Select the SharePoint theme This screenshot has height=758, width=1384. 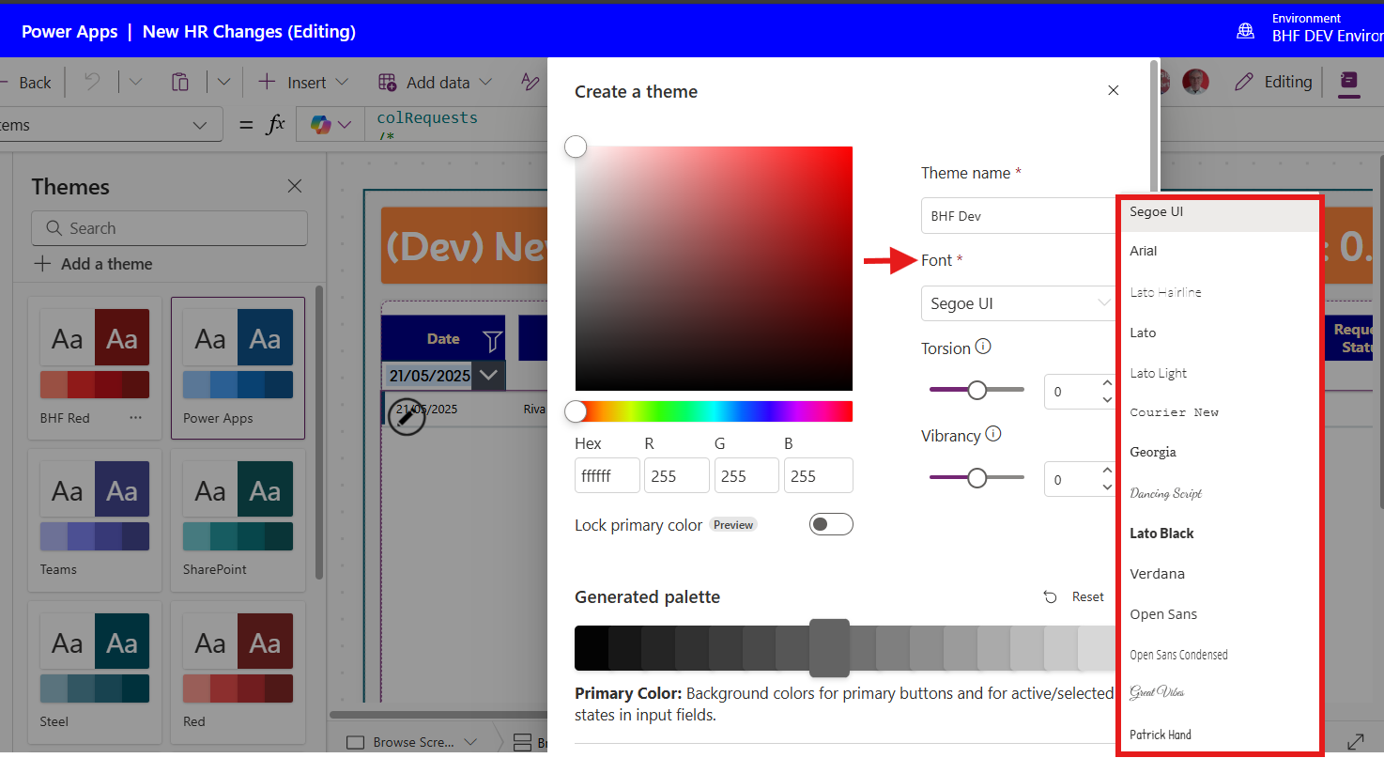click(x=238, y=519)
